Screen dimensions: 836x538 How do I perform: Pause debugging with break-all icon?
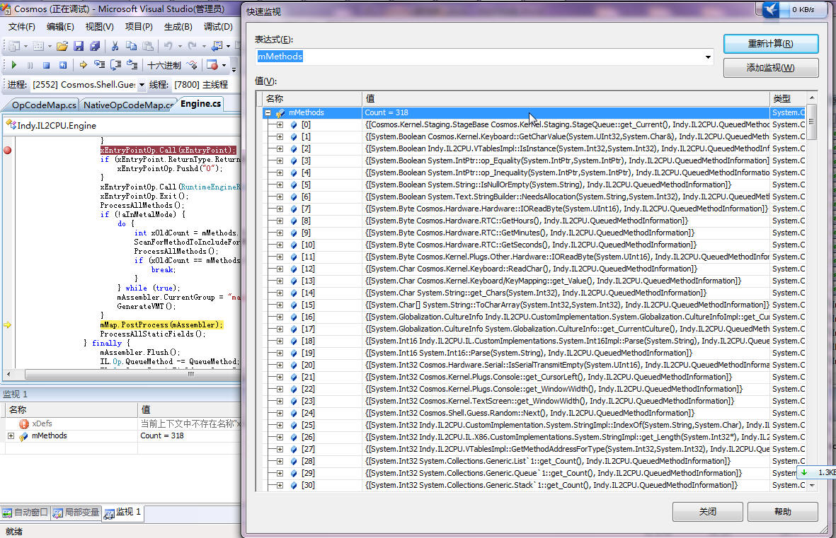tap(30, 65)
